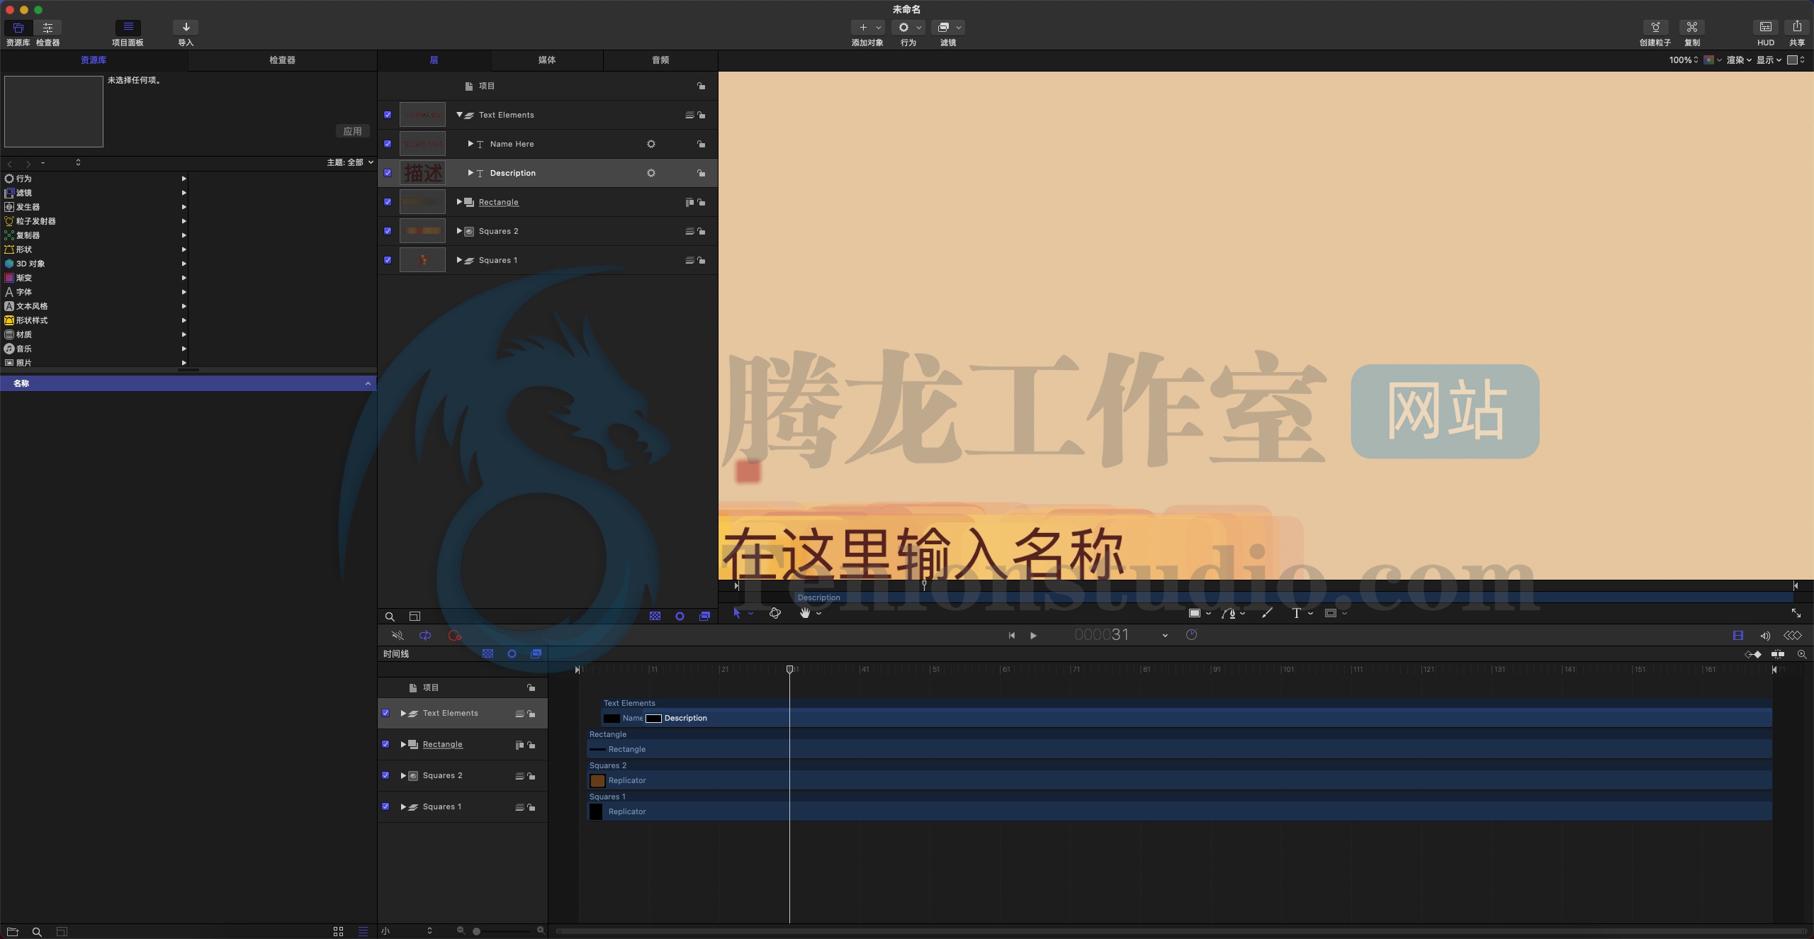Image resolution: width=1814 pixels, height=939 pixels.
Task: Switch to the 媒体 Media tab
Action: pos(547,60)
